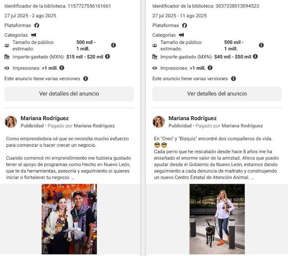This screenshot has width=288, height=256.
Task: Click info icon next to right audience size
Action: pyautogui.click(x=261, y=45)
